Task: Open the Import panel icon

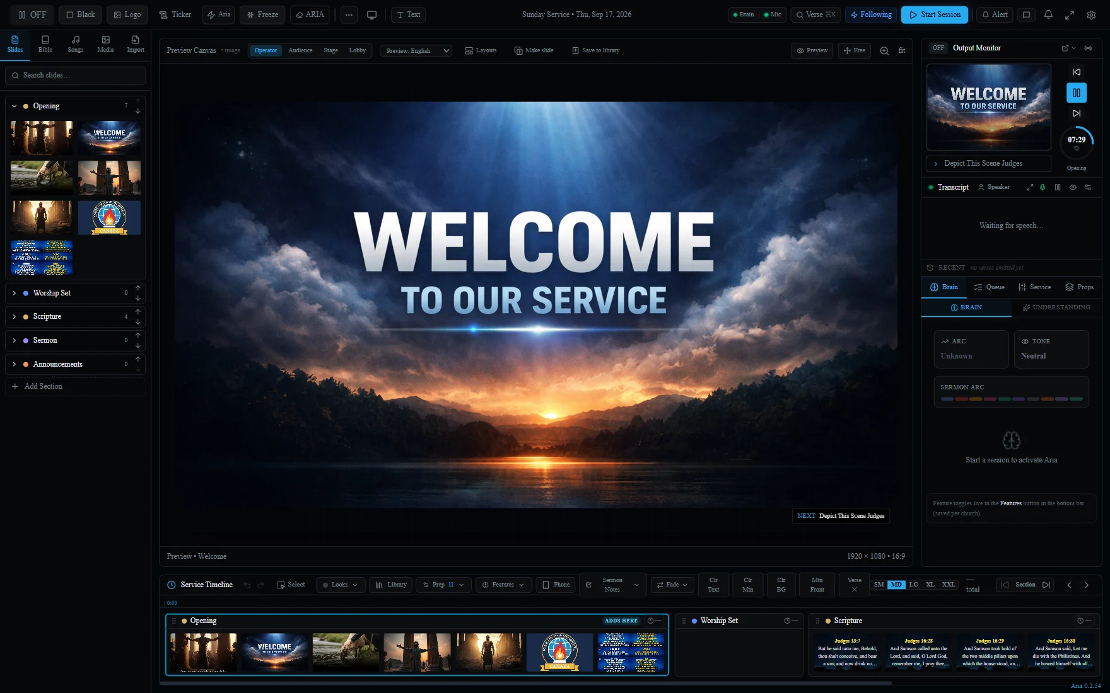Action: [x=136, y=44]
